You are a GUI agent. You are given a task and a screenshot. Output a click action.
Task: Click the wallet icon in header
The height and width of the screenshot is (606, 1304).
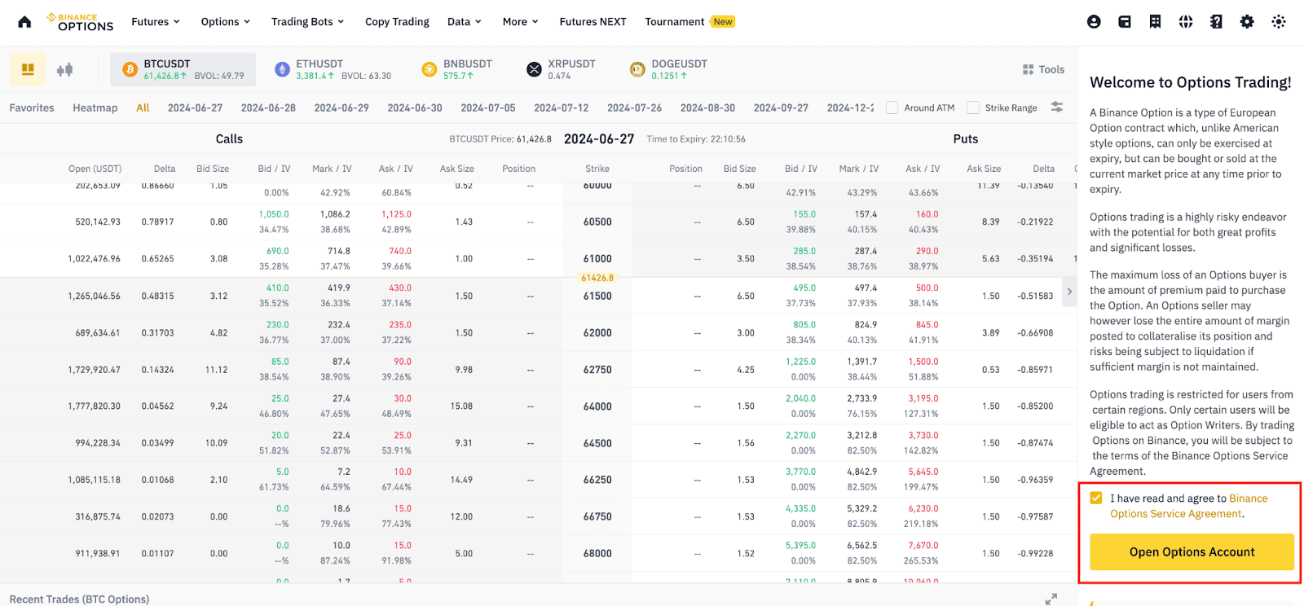[x=1125, y=22]
